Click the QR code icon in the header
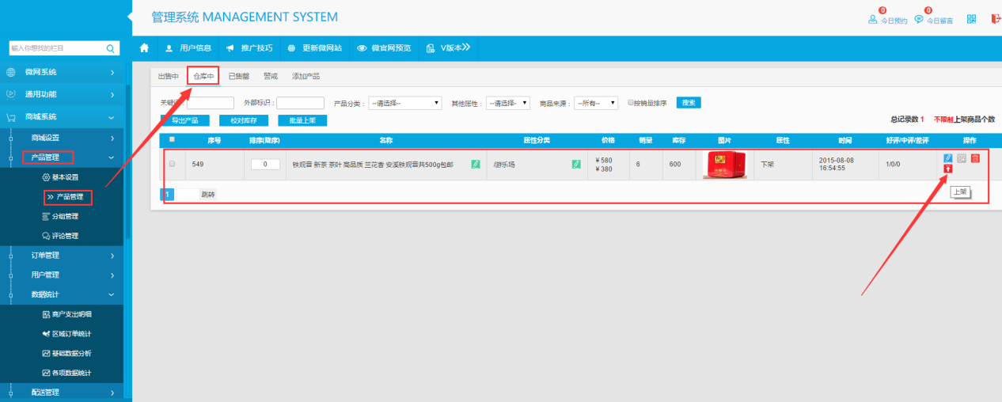 tap(971, 20)
